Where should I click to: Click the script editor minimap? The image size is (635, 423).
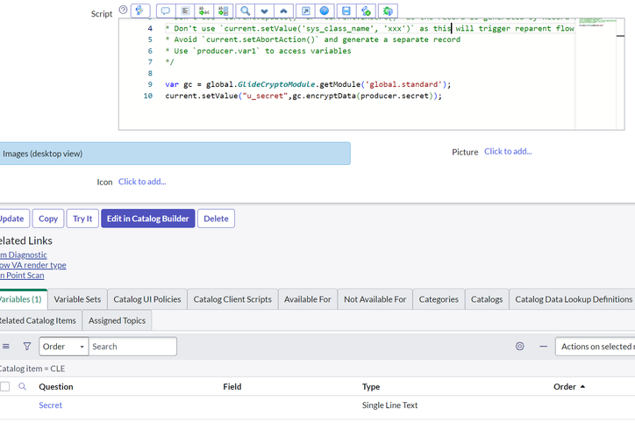pos(596,74)
